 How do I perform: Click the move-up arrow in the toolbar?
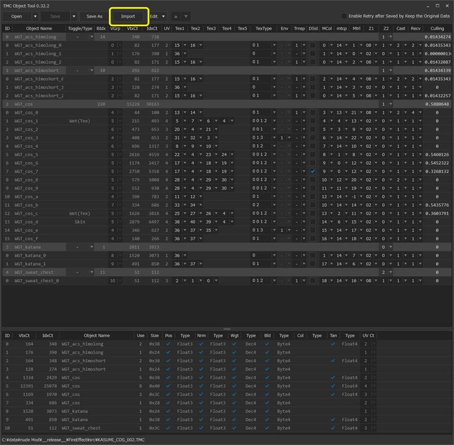[176, 16]
